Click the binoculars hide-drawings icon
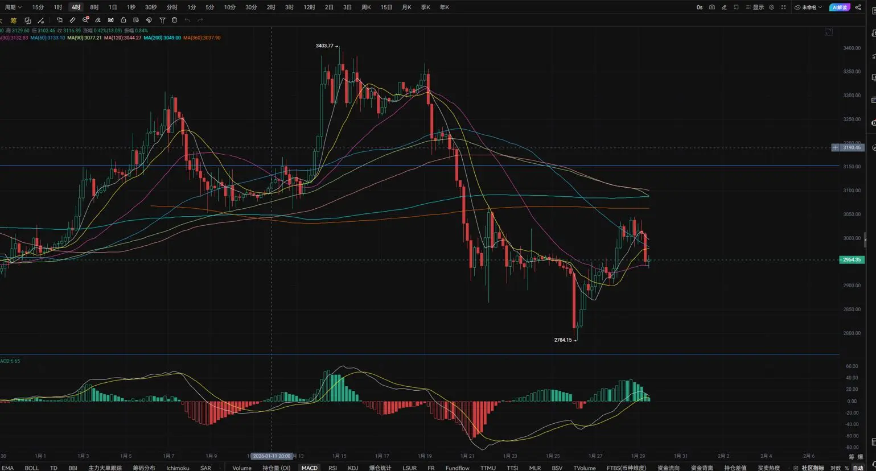The width and height of the screenshot is (876, 471). (111, 20)
